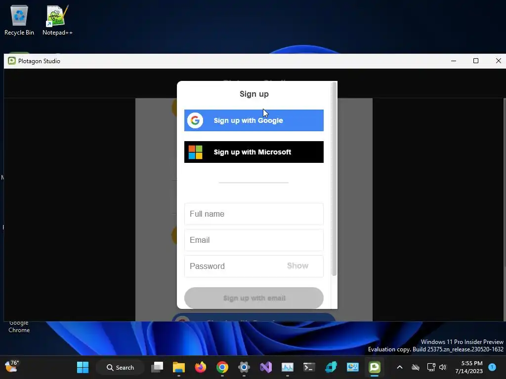
Task: Click the network tray icon
Action: tap(431, 367)
